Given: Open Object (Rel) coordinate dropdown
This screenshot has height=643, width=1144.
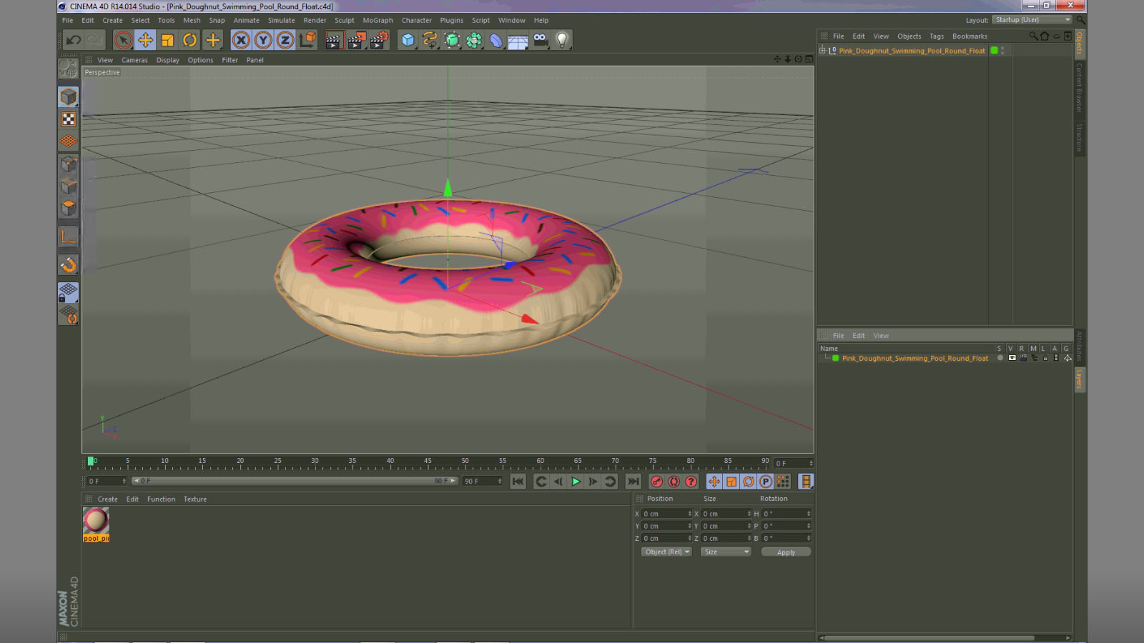Looking at the screenshot, I should pos(666,552).
